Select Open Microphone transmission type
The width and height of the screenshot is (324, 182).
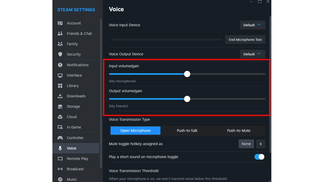[x=135, y=130]
